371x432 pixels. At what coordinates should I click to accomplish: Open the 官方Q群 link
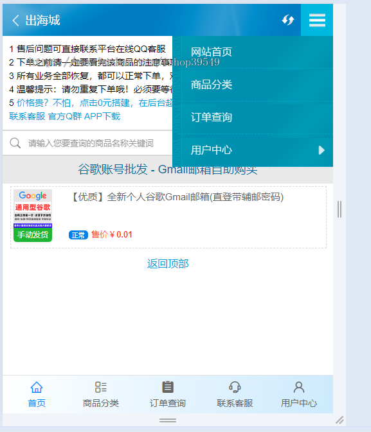(65, 116)
